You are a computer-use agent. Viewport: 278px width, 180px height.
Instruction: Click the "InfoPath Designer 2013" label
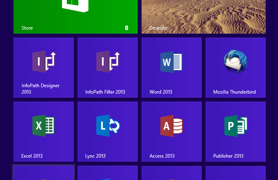point(41,89)
